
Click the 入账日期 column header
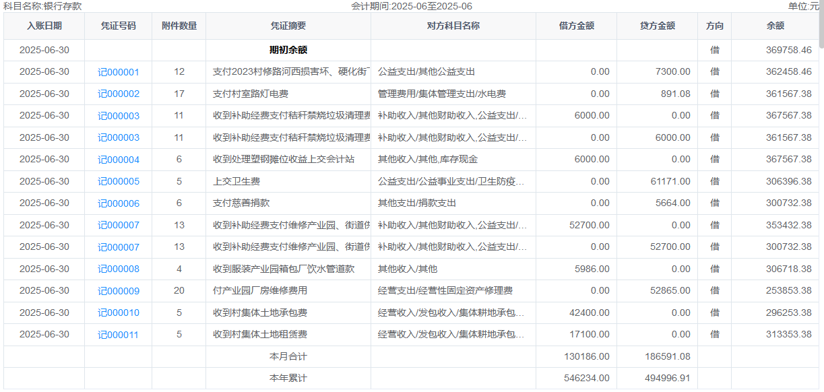tap(44, 26)
